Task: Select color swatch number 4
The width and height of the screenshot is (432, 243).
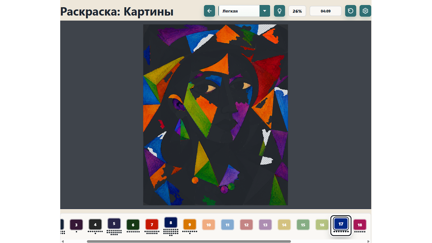Action: 95,224
